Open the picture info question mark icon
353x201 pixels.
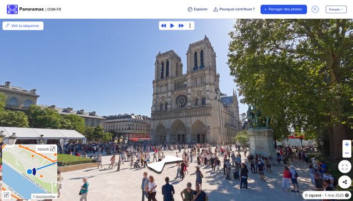coord(347,195)
